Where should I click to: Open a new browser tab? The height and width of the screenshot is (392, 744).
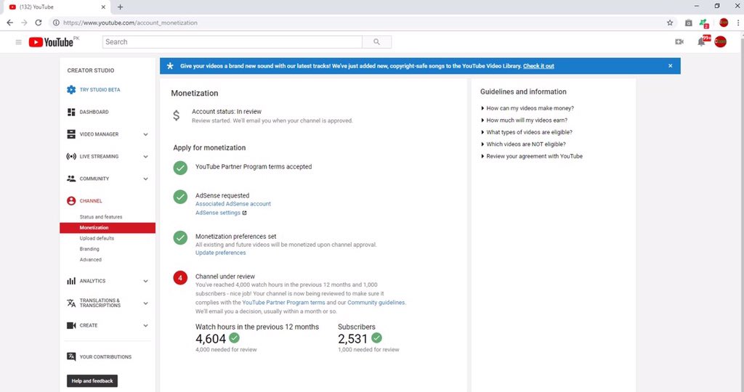tap(120, 7)
